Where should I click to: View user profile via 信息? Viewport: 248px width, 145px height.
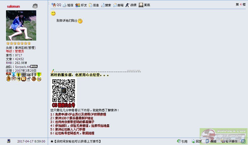94,5
